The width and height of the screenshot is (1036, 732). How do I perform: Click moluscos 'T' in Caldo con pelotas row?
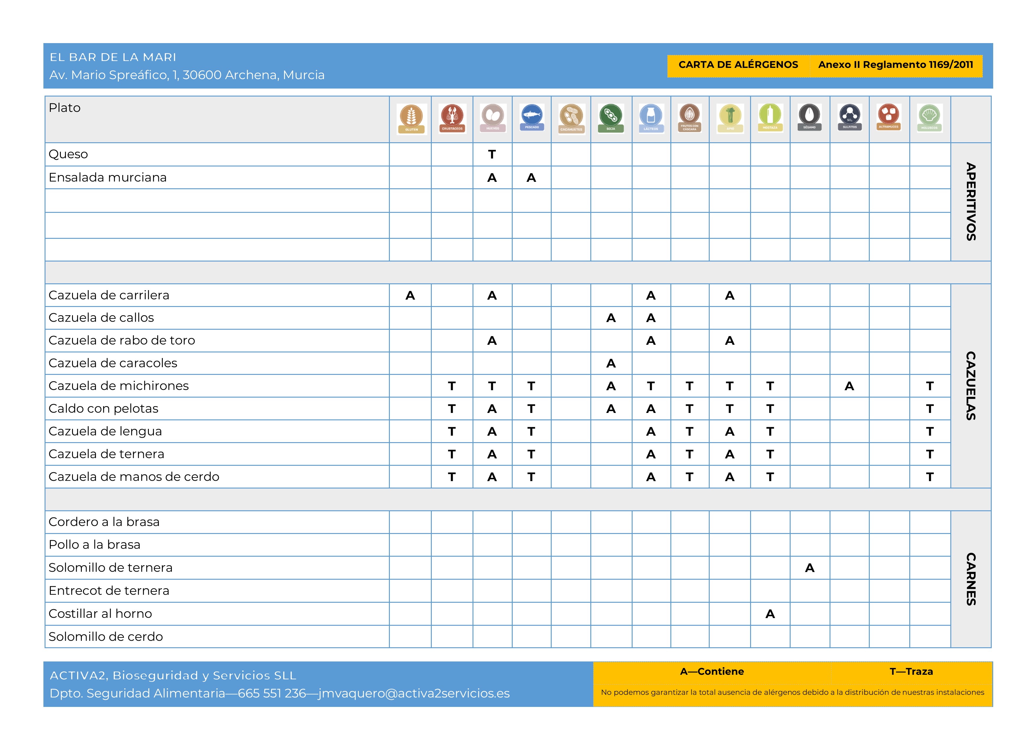[x=929, y=409]
